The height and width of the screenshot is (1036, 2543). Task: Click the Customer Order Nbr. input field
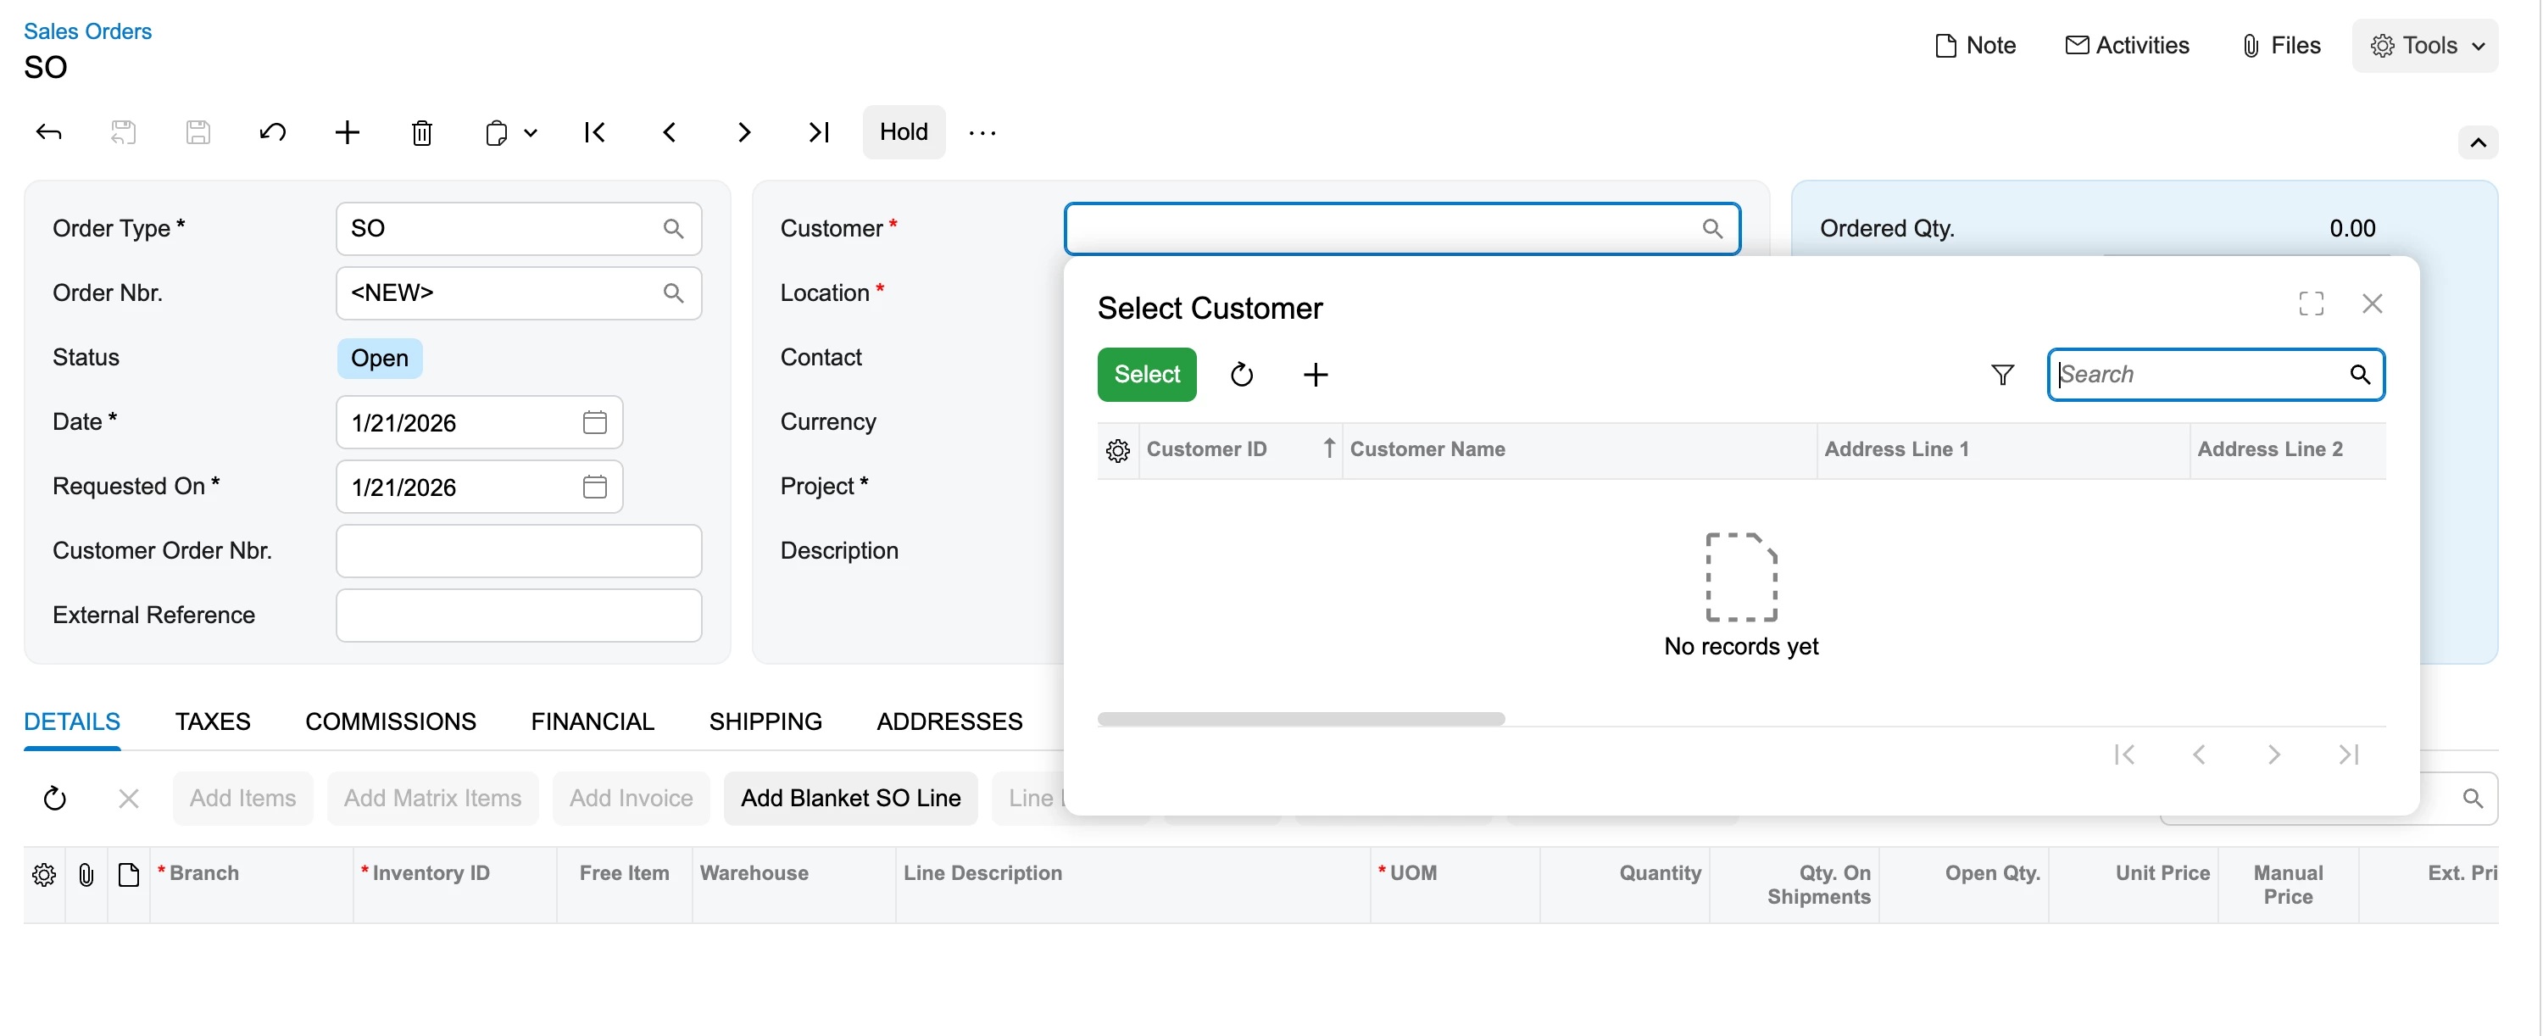point(518,551)
